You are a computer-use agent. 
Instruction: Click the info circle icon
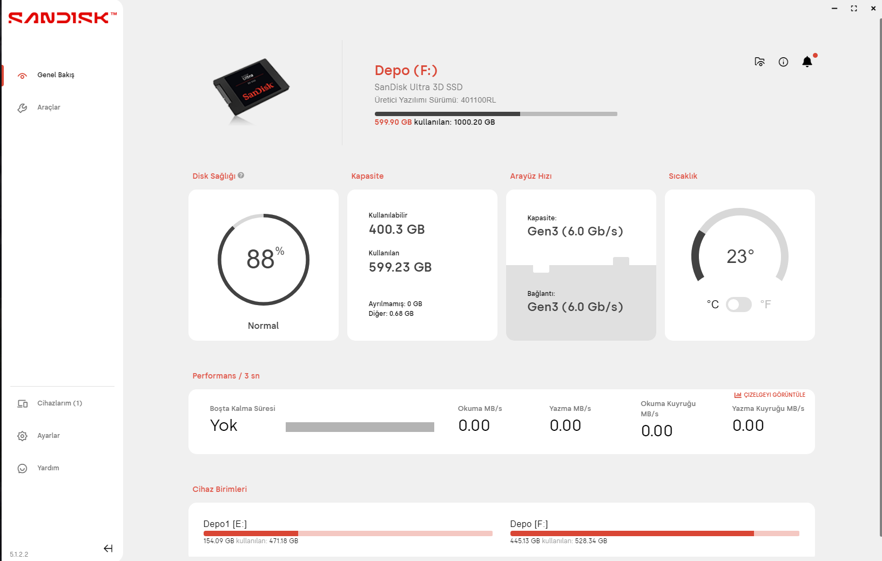pos(783,62)
